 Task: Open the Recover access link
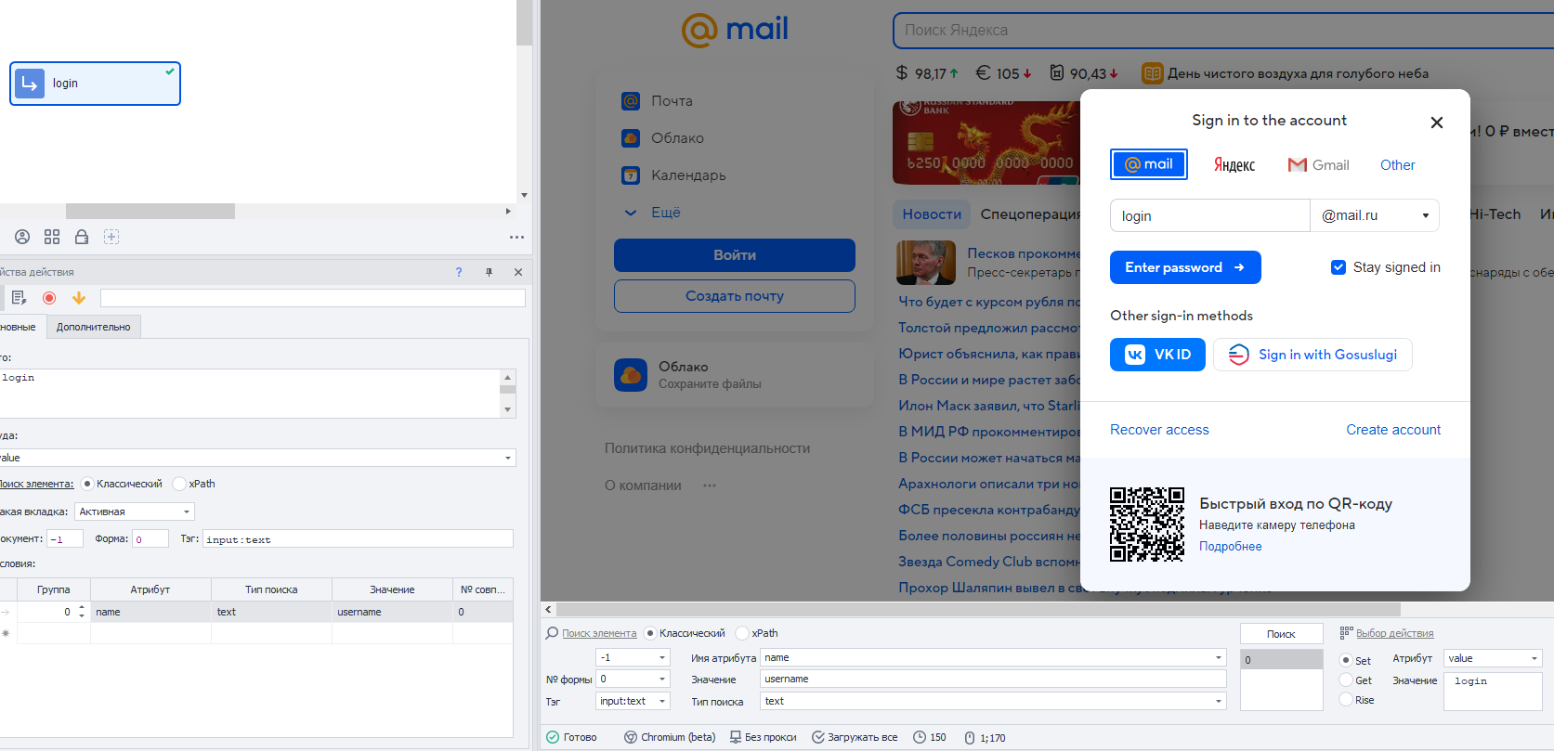pyautogui.click(x=1159, y=430)
